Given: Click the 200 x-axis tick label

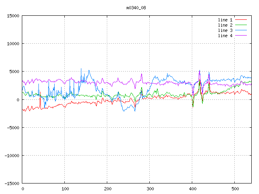Looking at the screenshot, I should click(x=107, y=189).
